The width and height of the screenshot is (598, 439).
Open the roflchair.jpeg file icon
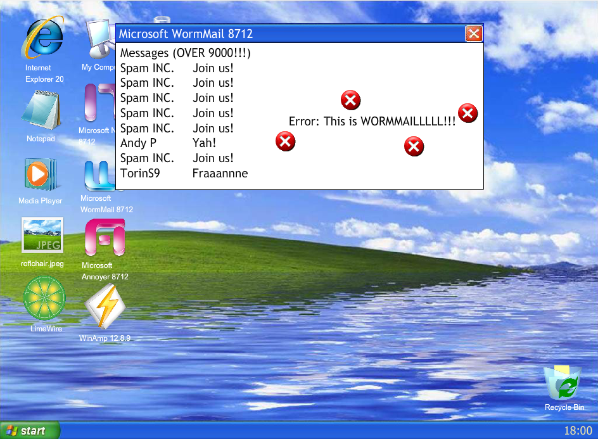(x=42, y=235)
